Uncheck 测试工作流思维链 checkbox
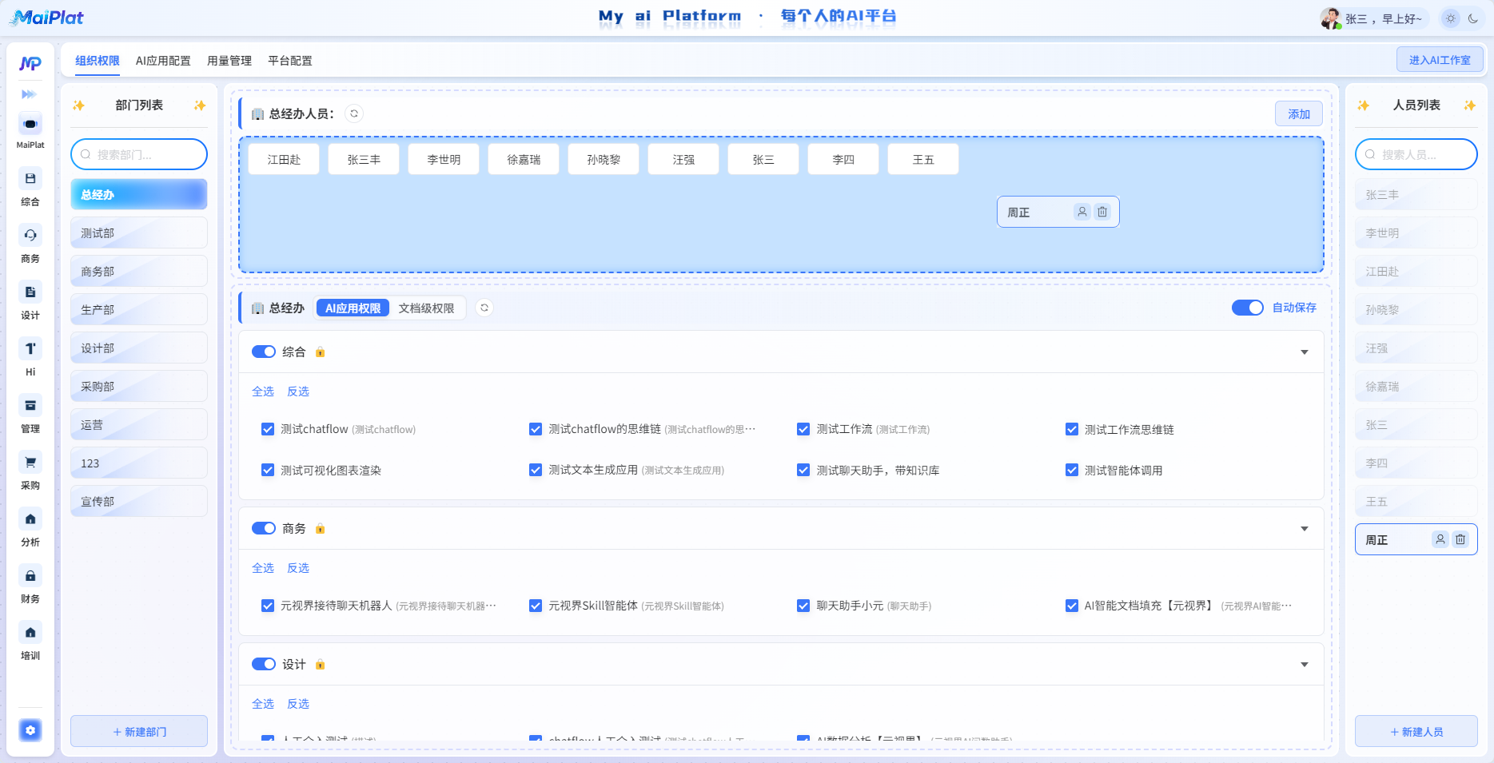 pyautogui.click(x=1072, y=429)
